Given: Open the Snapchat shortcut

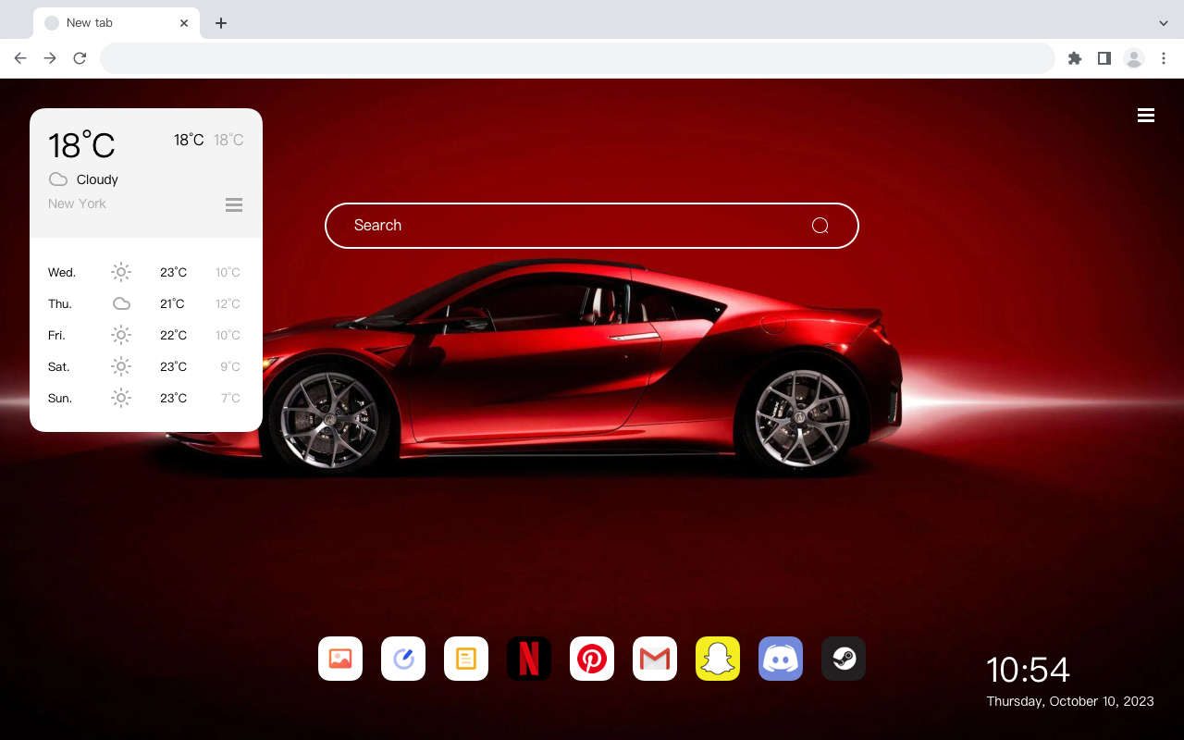Looking at the screenshot, I should pyautogui.click(x=718, y=659).
